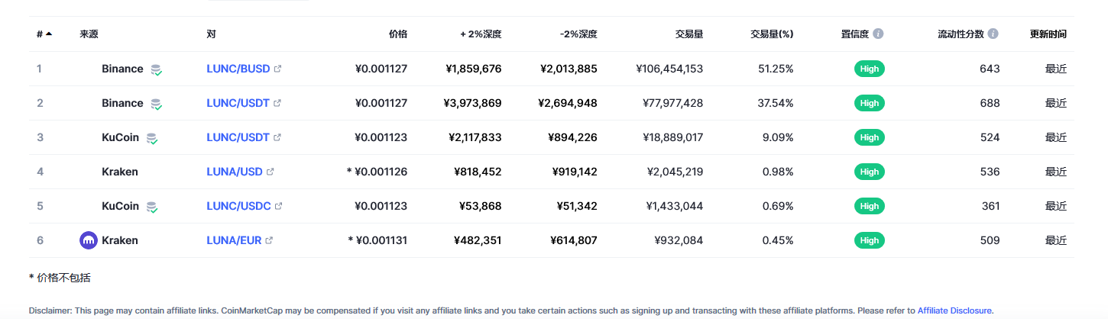Click verified coin-stack icon beside KuCoin row 3
Screen dimensions: 1108x328
tap(152, 138)
